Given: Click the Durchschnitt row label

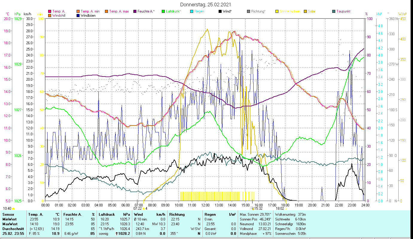Looking at the screenshot, I should tap(13, 229).
